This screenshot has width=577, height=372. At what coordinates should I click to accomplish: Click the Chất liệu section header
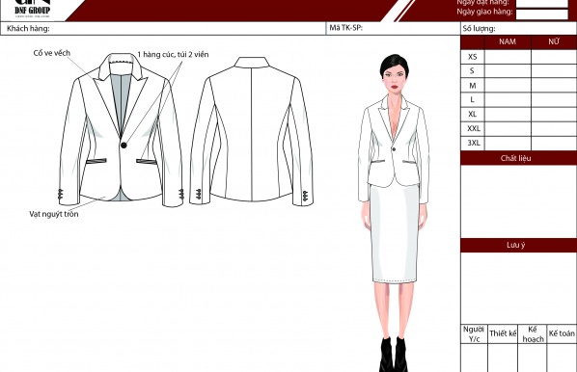pyautogui.click(x=518, y=158)
